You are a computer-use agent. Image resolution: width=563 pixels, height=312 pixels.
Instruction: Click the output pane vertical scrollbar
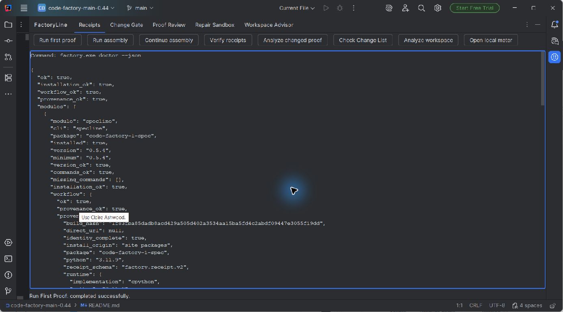543,79
